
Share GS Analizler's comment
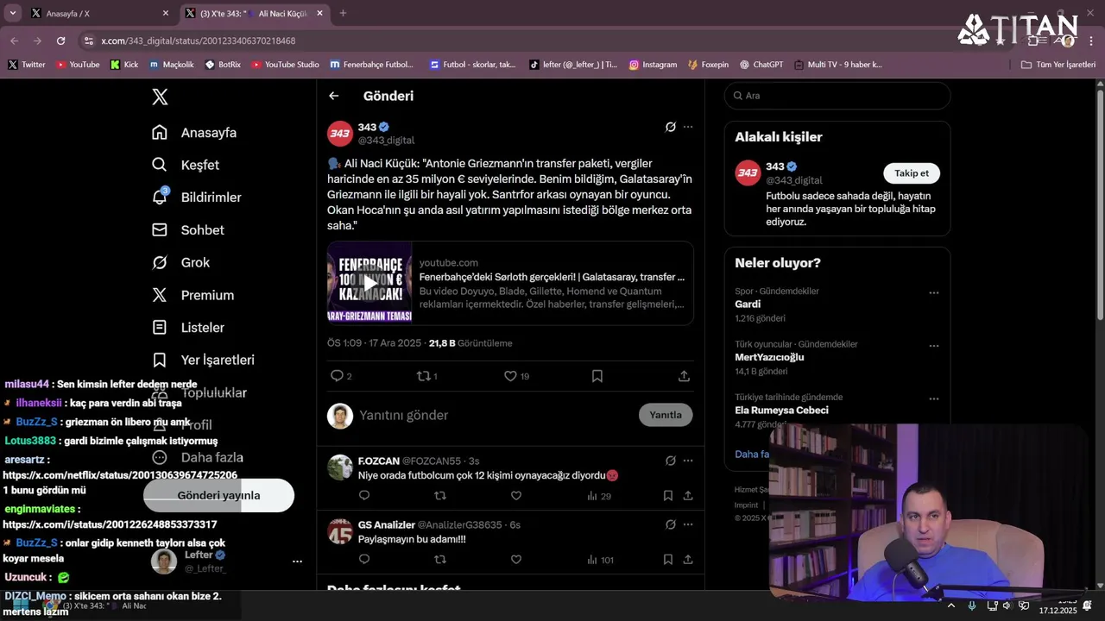point(688,560)
